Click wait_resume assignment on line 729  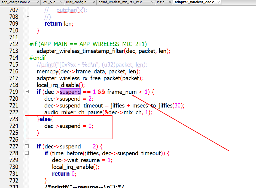(82, 160)
